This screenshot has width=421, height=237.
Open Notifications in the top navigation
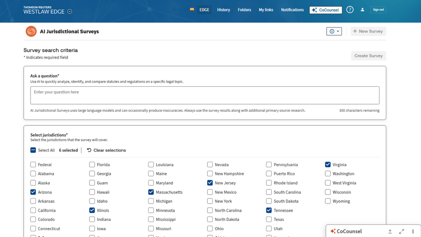click(x=292, y=10)
